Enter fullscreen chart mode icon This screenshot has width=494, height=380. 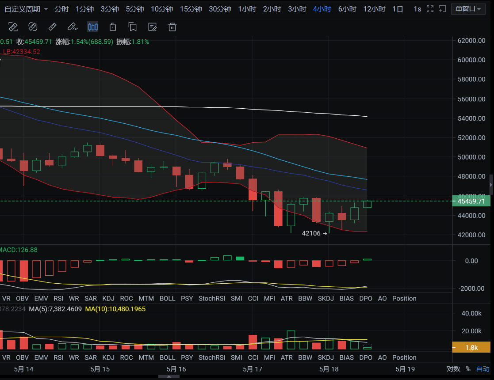coord(430,9)
